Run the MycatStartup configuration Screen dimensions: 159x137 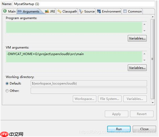[x=119, y=129]
